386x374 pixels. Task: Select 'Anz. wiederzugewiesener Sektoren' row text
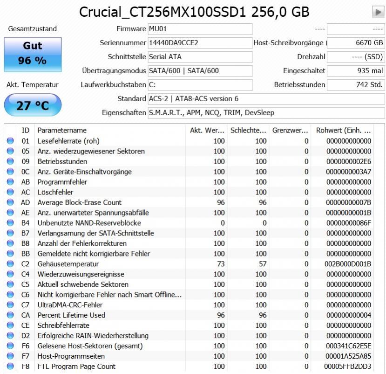tap(91, 151)
